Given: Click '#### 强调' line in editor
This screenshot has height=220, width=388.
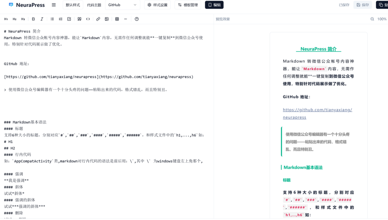Looking at the screenshot, I should point(14,174).
